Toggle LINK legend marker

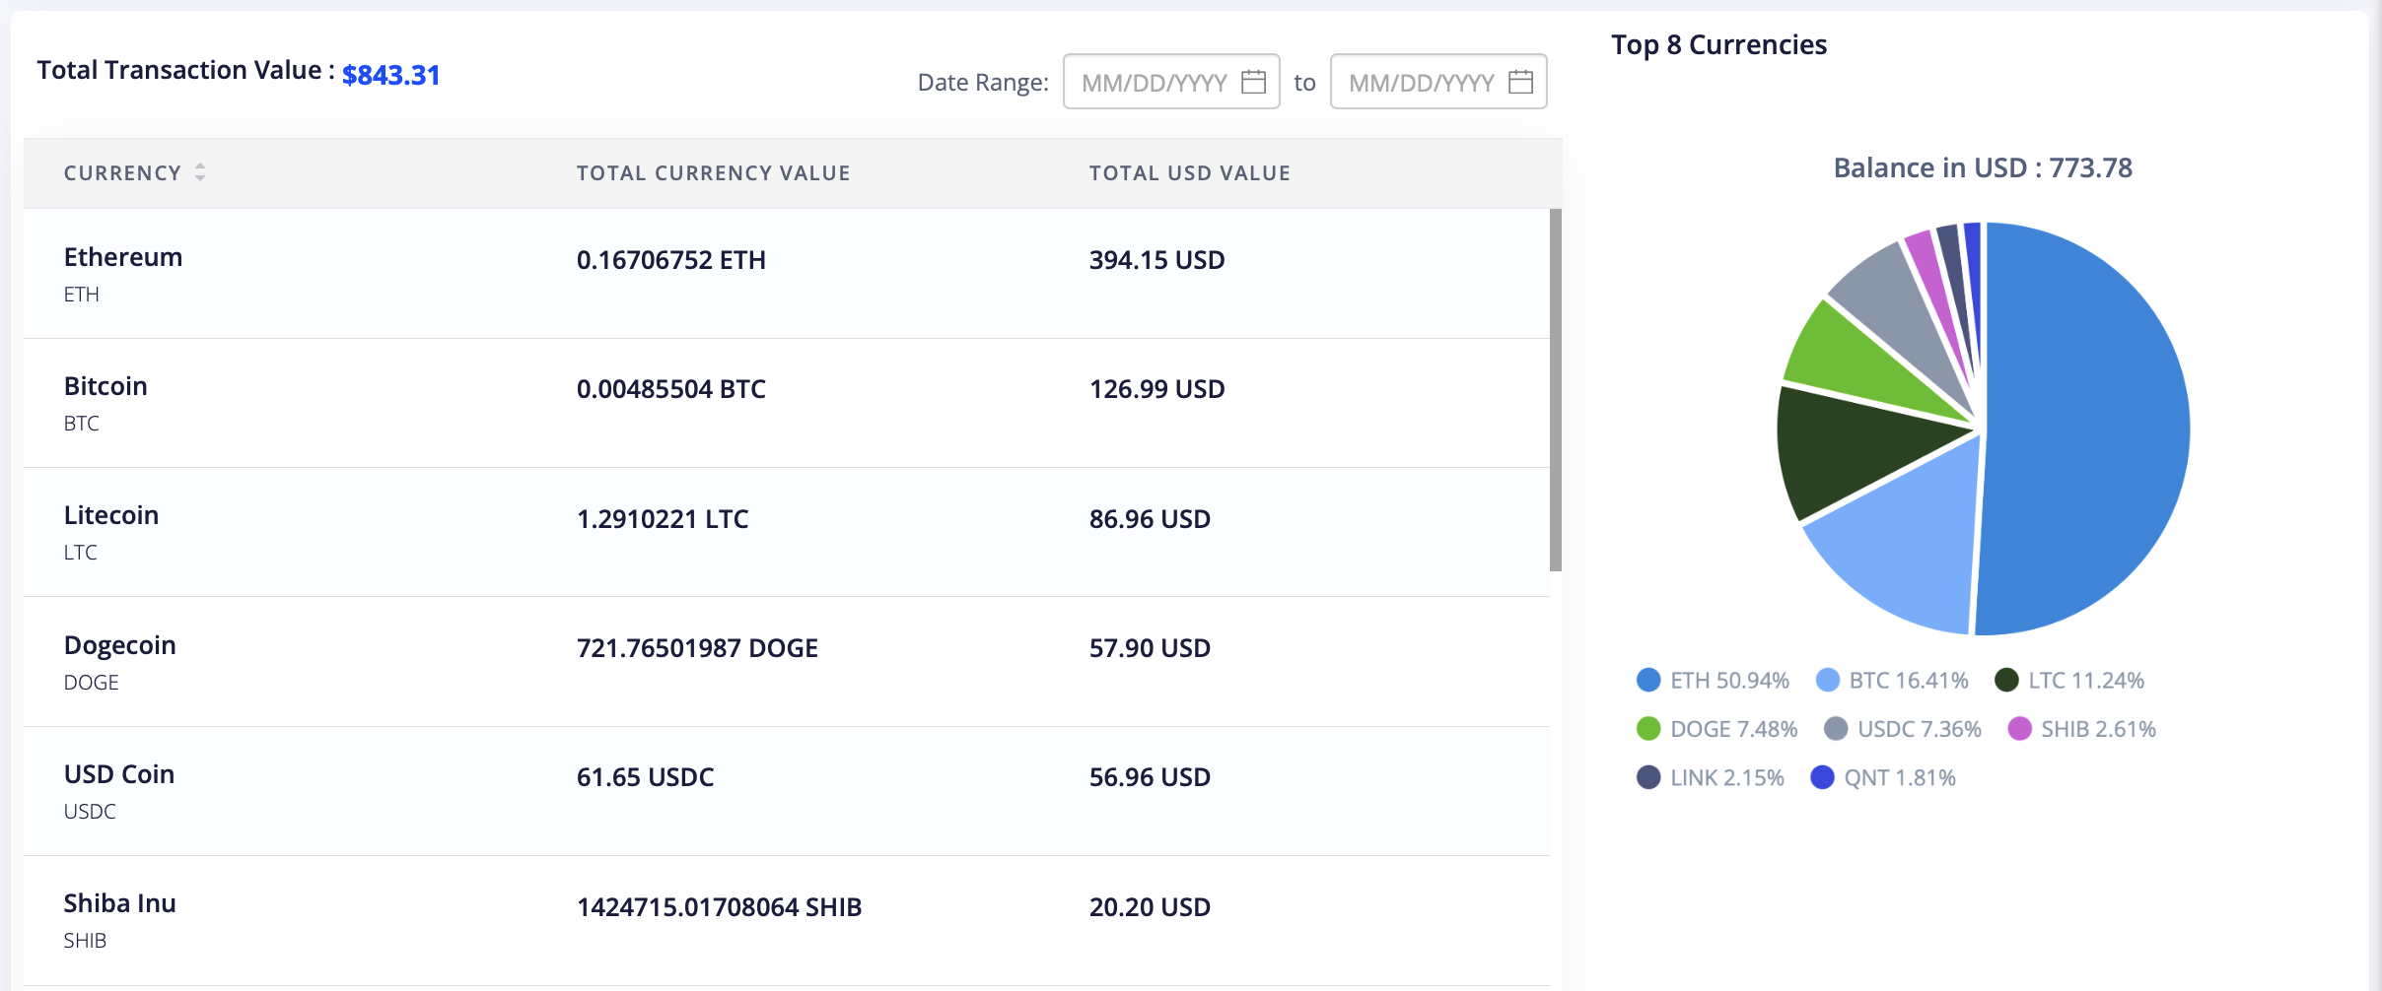[x=1647, y=777]
